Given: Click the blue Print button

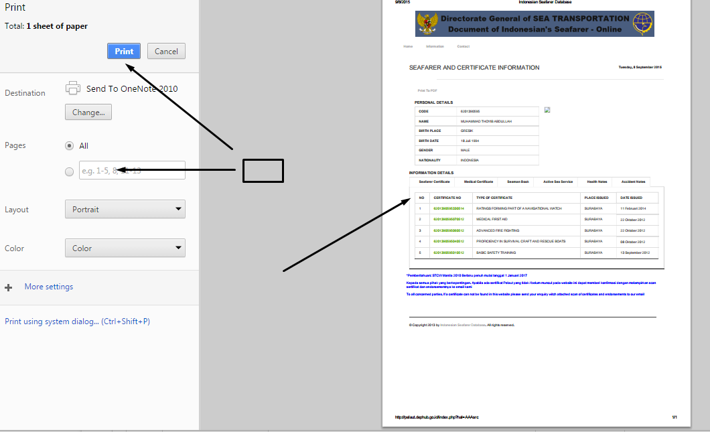Looking at the screenshot, I should 123,51.
